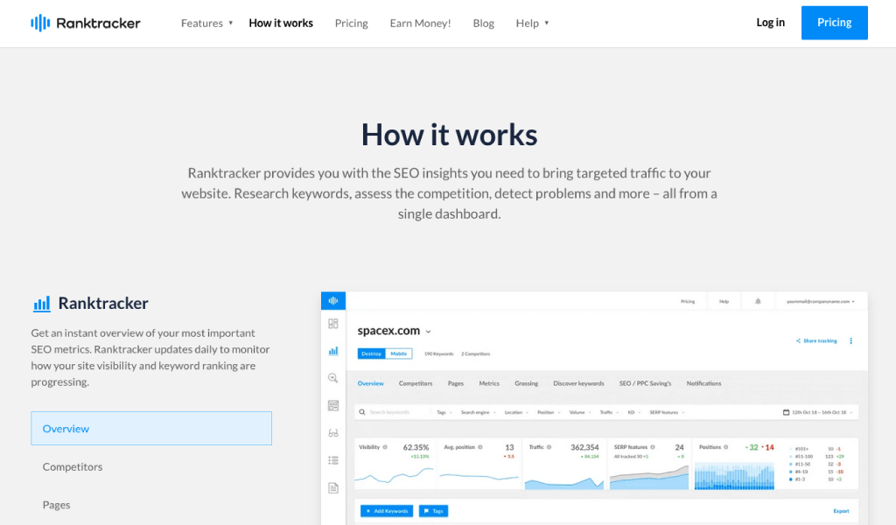Click the bar chart icon beside Ranktracker heading

pyautogui.click(x=42, y=304)
